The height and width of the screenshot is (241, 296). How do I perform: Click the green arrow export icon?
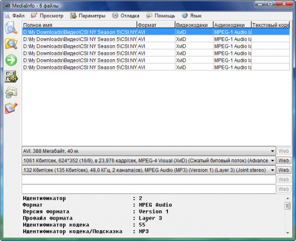coord(11,60)
